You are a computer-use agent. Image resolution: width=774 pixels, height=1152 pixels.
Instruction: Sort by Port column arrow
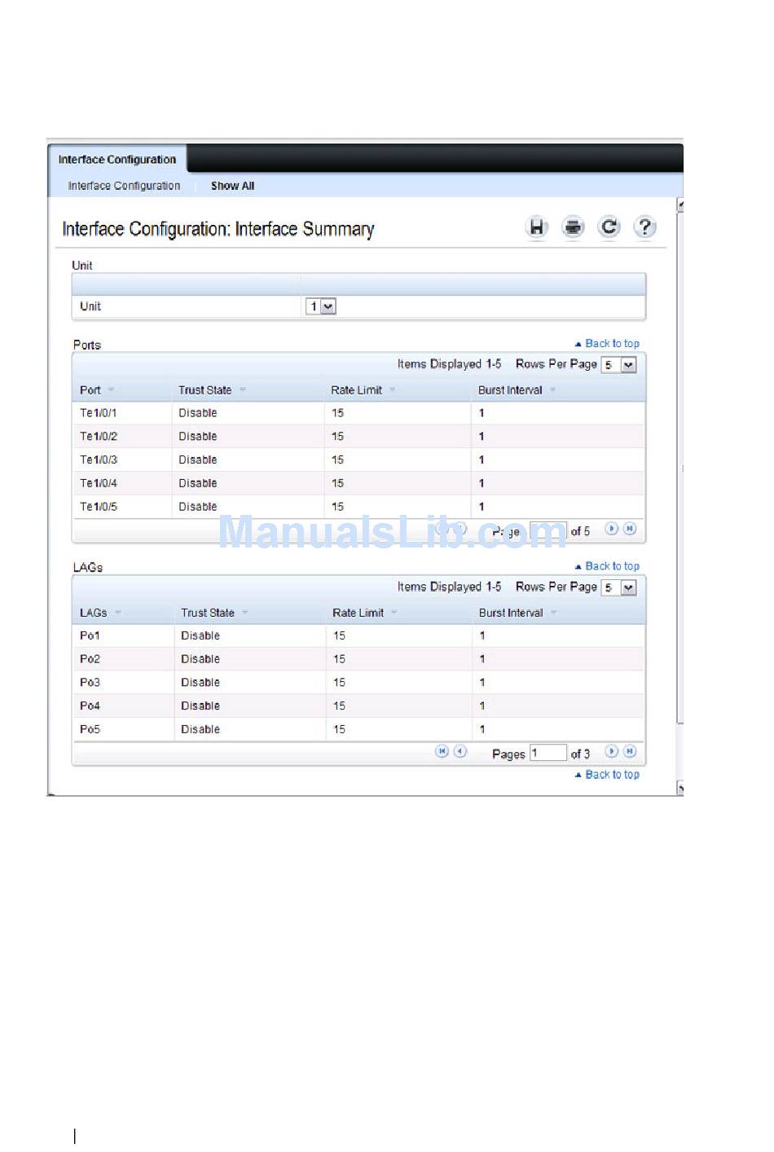tap(111, 389)
